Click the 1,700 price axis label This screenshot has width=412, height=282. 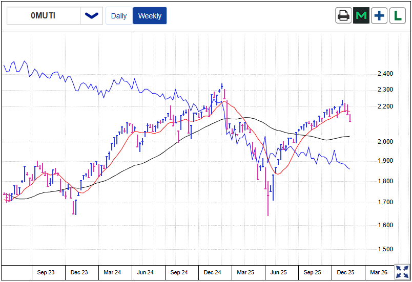[x=385, y=202]
